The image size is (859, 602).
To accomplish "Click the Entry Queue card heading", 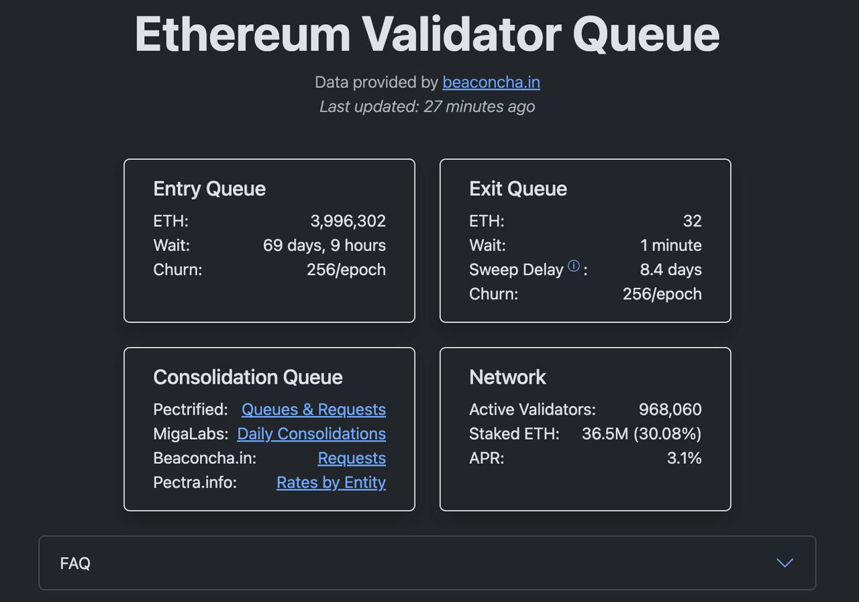I will click(209, 189).
